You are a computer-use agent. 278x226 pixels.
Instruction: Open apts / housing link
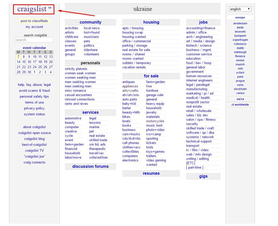(x=133, y=28)
